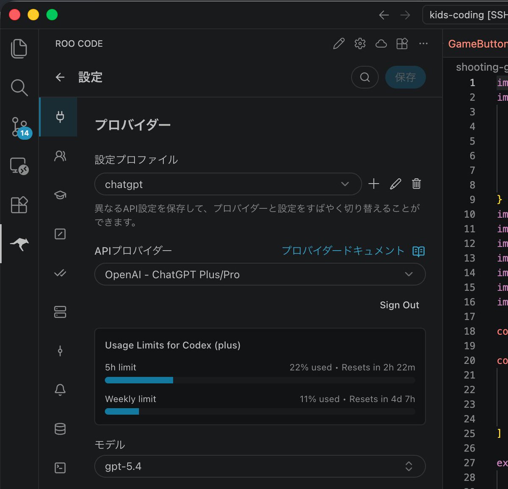Screen dimensions: 508x489
Task: Add a new settings profile
Action: 374,184
